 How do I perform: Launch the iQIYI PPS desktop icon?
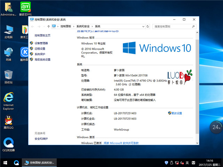click(x=25, y=9)
